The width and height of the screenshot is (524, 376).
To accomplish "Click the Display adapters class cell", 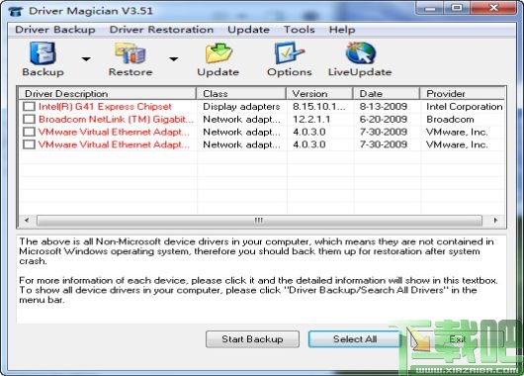I will click(241, 107).
